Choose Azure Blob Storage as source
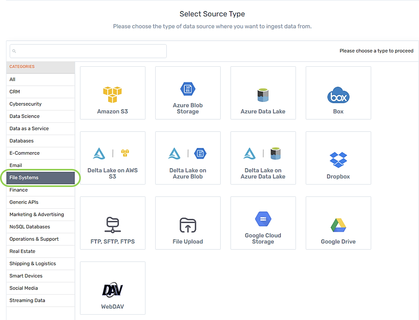Image resolution: width=419 pixels, height=320 pixels. pos(187,93)
